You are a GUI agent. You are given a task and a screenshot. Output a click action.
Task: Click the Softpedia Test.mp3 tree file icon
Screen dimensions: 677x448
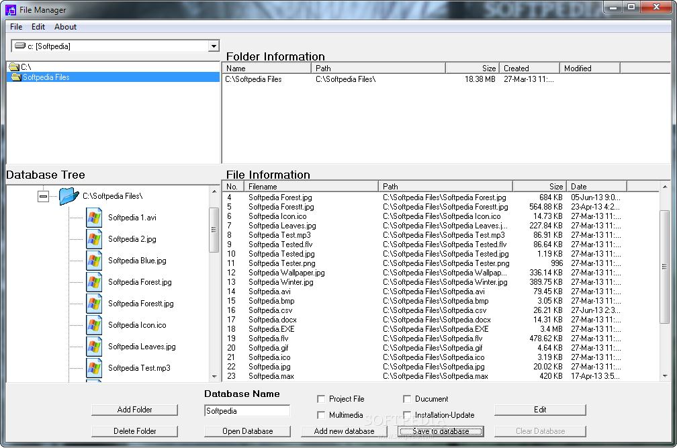[x=94, y=368]
